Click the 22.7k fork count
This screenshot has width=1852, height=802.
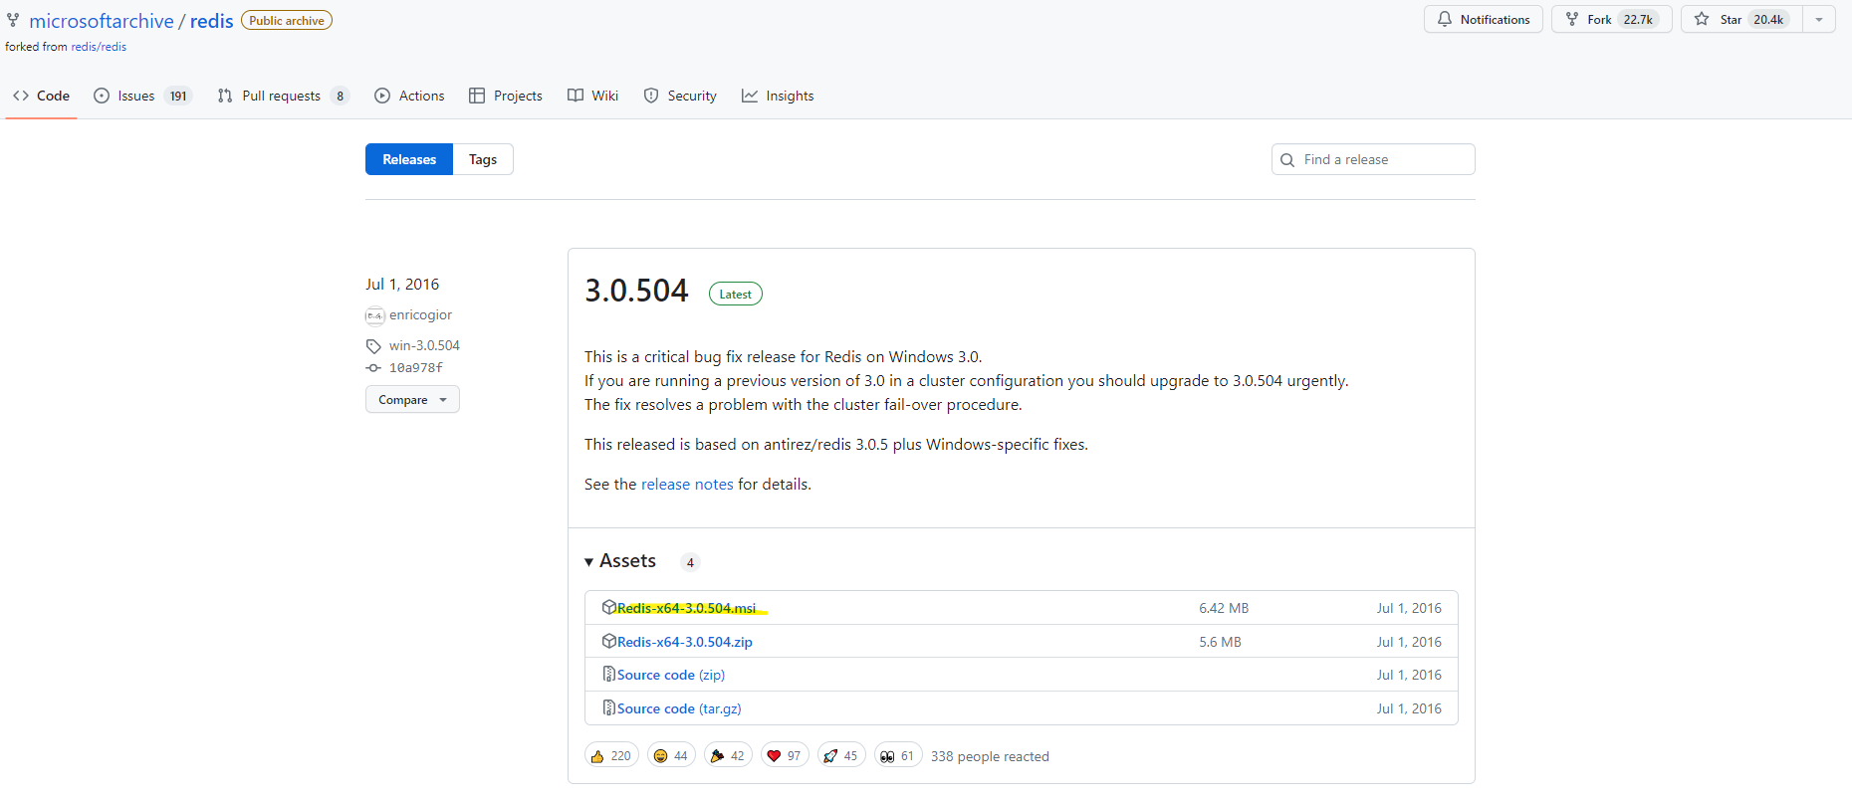[x=1638, y=20]
